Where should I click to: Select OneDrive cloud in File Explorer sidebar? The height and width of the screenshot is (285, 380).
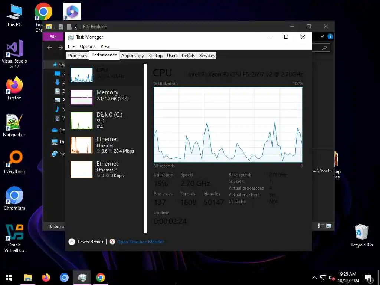(55, 130)
